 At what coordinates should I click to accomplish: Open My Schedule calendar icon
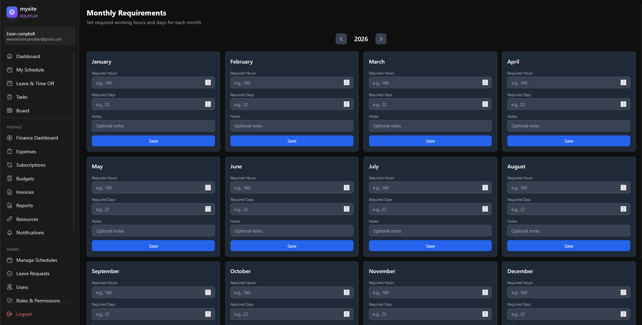tap(10, 70)
